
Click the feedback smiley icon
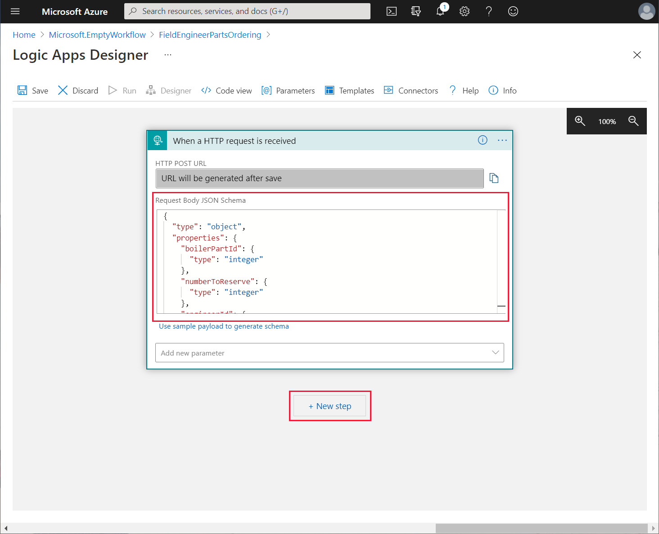(x=513, y=11)
